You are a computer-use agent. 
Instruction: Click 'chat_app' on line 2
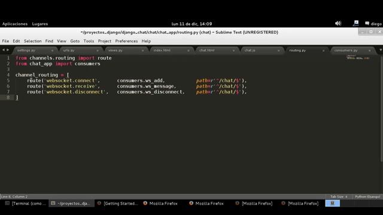point(41,64)
